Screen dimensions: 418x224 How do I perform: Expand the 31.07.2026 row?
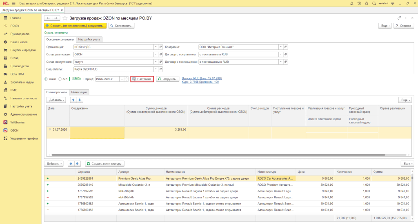[x=50, y=130]
